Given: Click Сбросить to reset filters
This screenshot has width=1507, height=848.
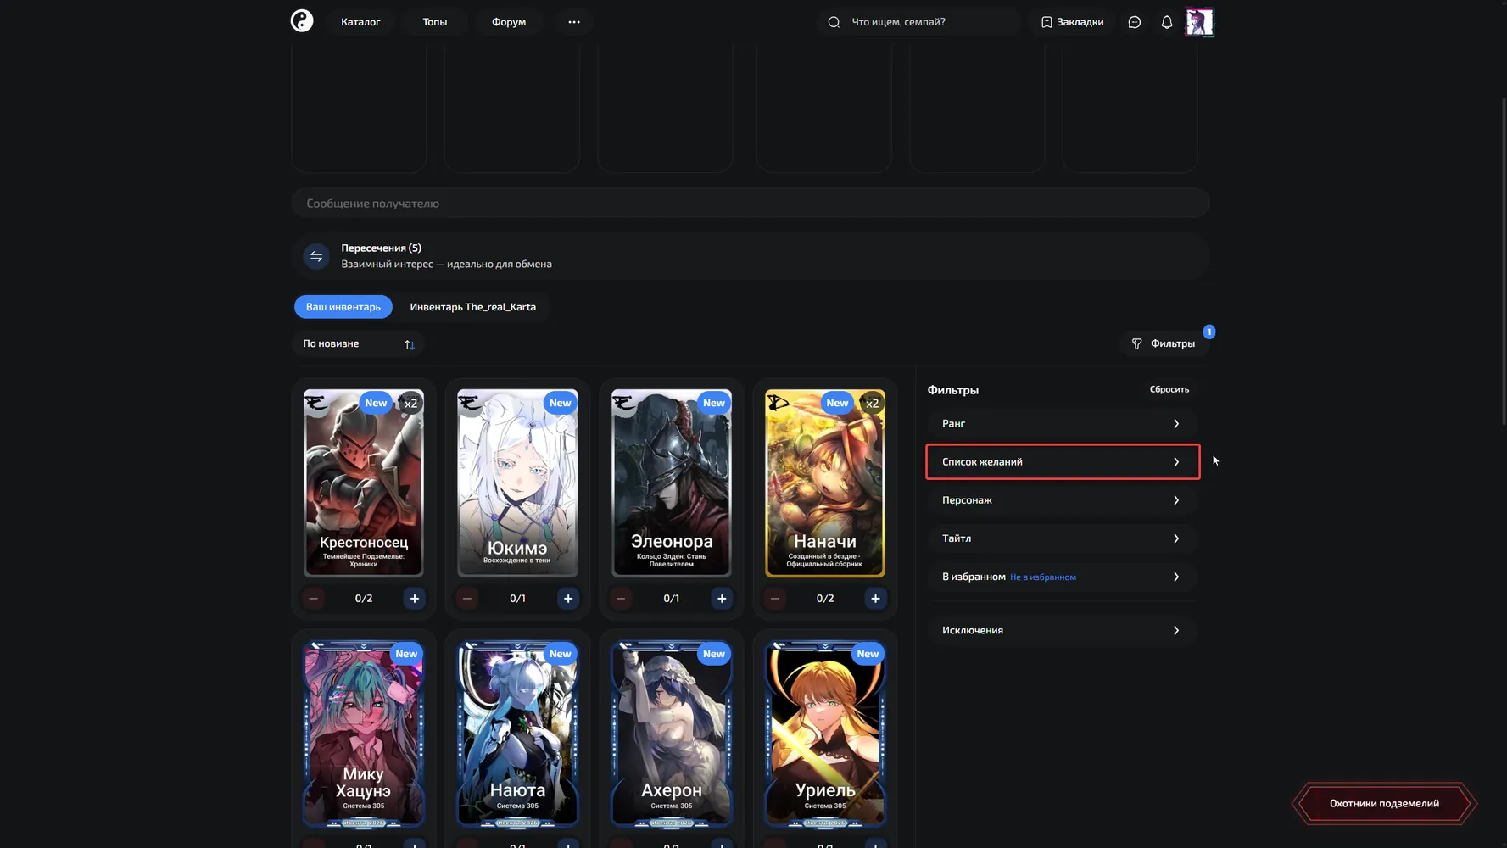Looking at the screenshot, I should tap(1169, 389).
